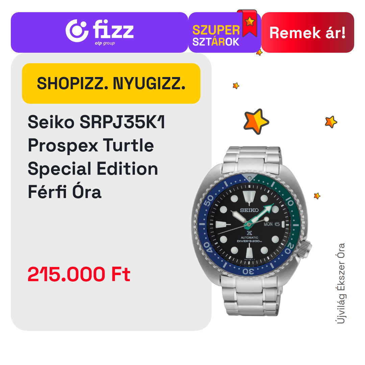Screen dimensions: 365x365
Task: Click the Remek ár! red badge
Action: pyautogui.click(x=308, y=32)
